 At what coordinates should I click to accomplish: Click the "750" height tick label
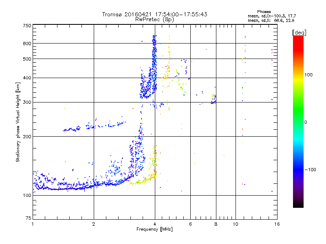point(27,26)
